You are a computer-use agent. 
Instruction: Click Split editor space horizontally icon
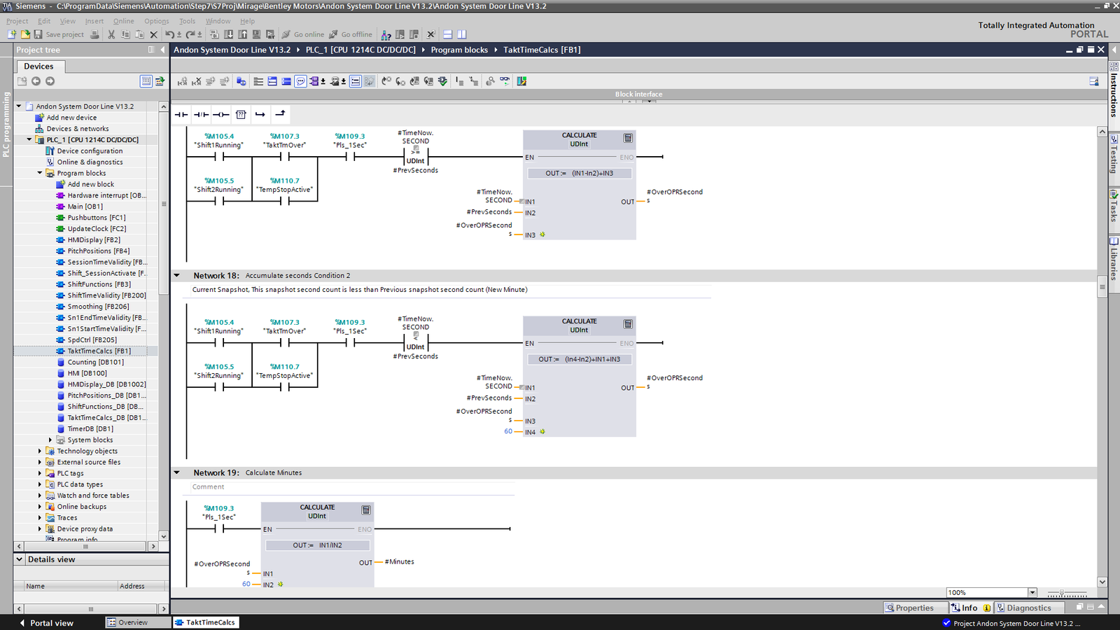[448, 34]
